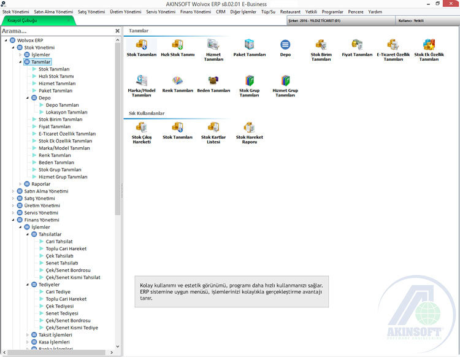Open the E-Ticaret Özellik Tanımları icon
Screen dimensions: 460x357
(393, 50)
